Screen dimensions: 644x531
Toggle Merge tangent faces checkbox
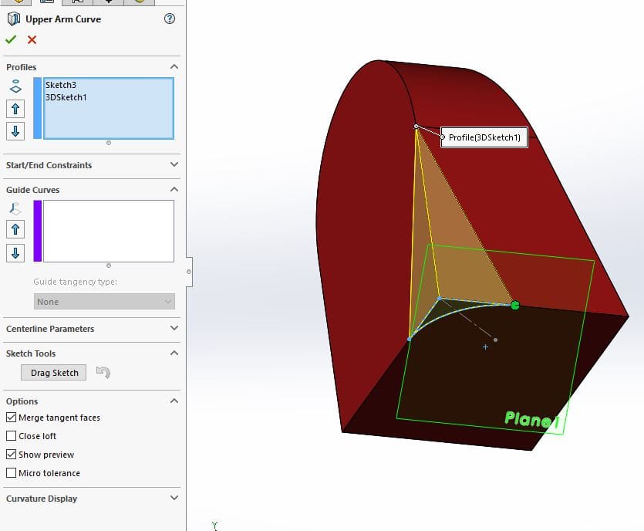pos(11,417)
